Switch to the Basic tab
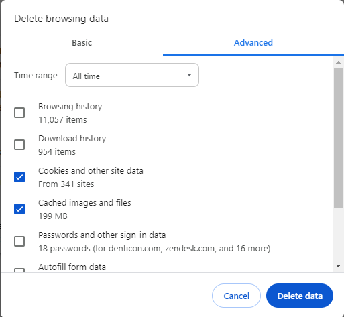Viewport: 344px width, 317px height. tap(82, 42)
